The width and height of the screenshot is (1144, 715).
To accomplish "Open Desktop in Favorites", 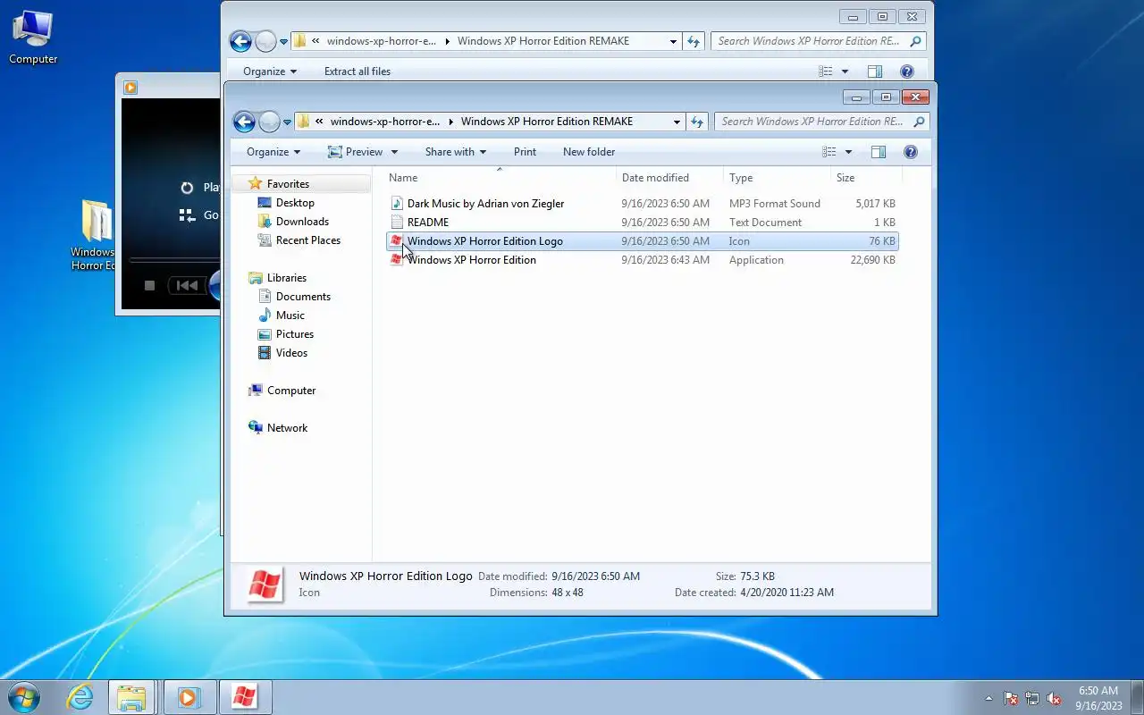I will click(x=295, y=203).
